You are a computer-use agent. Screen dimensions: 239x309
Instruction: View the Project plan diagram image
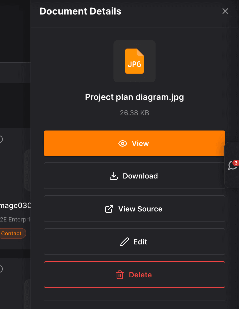click(134, 143)
